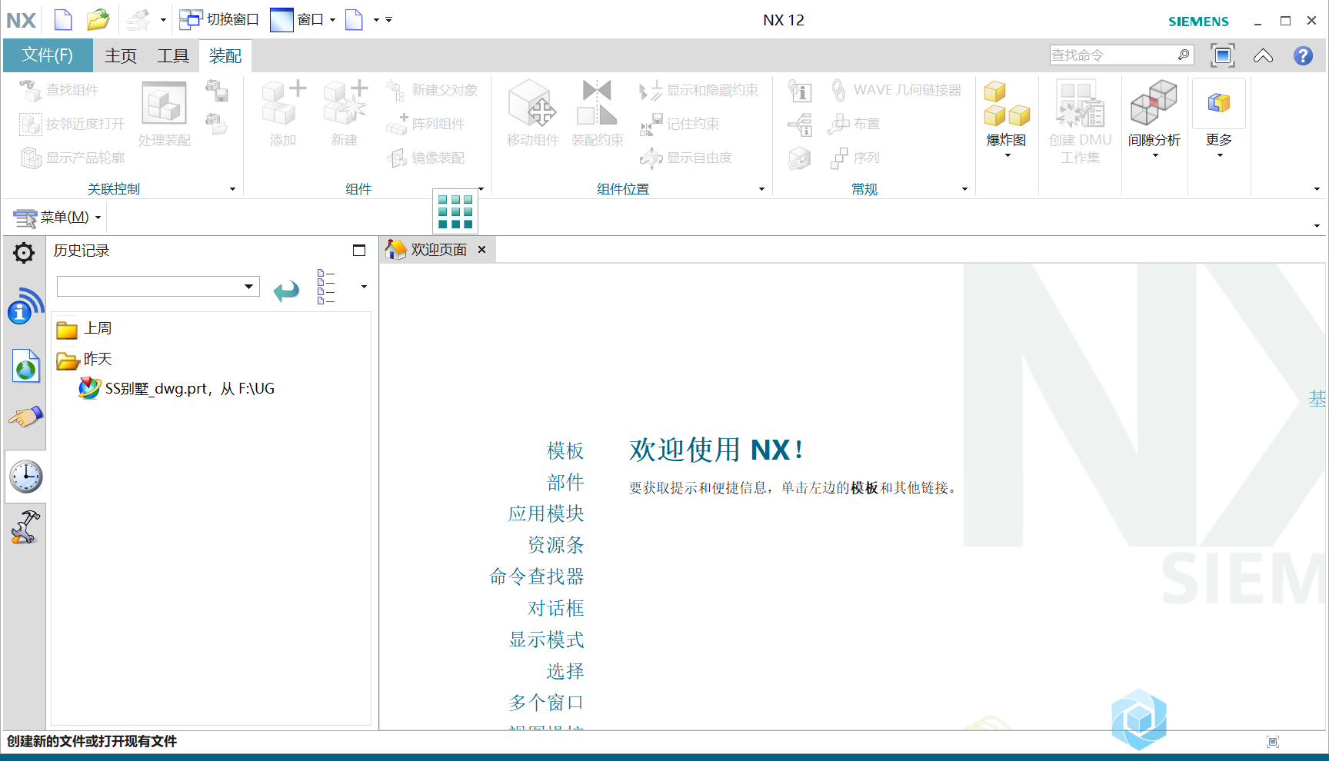Image resolution: width=1329 pixels, height=761 pixels.
Task: Open a file with the yellow folder icon
Action: (x=98, y=19)
